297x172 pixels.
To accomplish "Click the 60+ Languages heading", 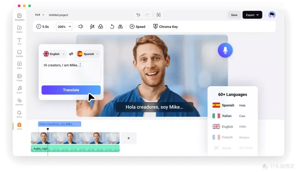I will [x=233, y=95].
